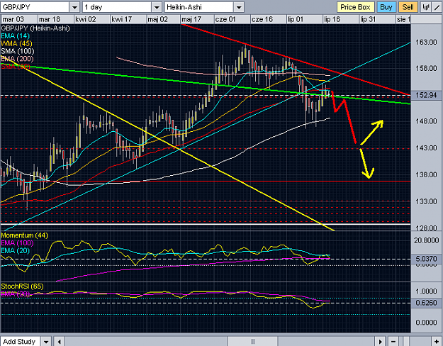
Task: Click the 138.00 price axis label
Action: tap(426, 174)
